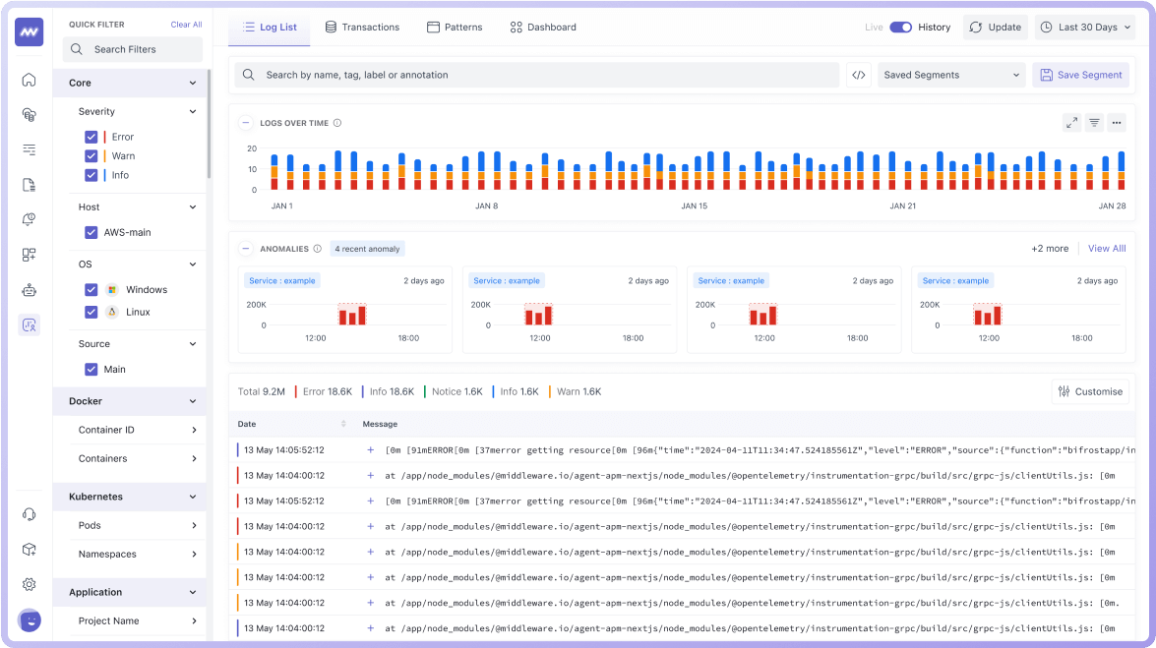Click the Search Filters input
The image size is (1156, 648).
133,49
